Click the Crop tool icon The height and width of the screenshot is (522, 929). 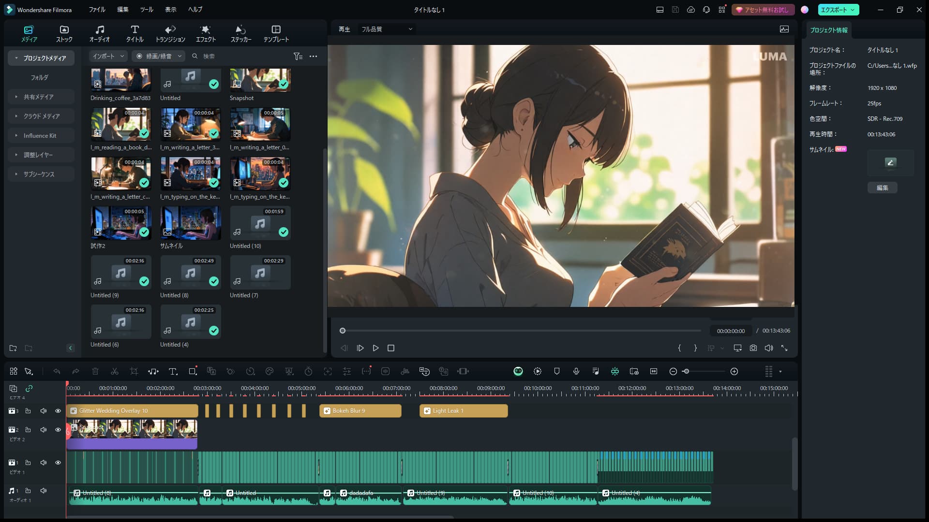click(134, 371)
